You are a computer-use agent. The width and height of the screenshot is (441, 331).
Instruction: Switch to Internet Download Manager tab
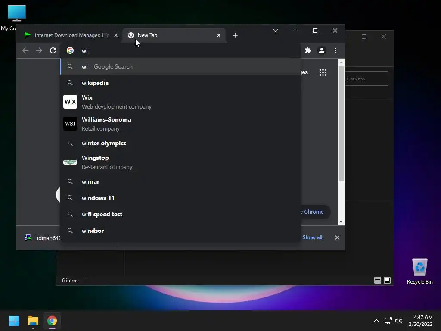[70, 35]
